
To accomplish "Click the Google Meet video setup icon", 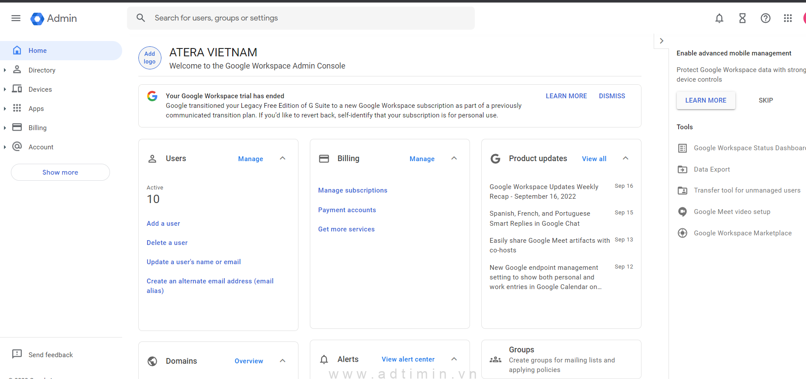I will (683, 212).
